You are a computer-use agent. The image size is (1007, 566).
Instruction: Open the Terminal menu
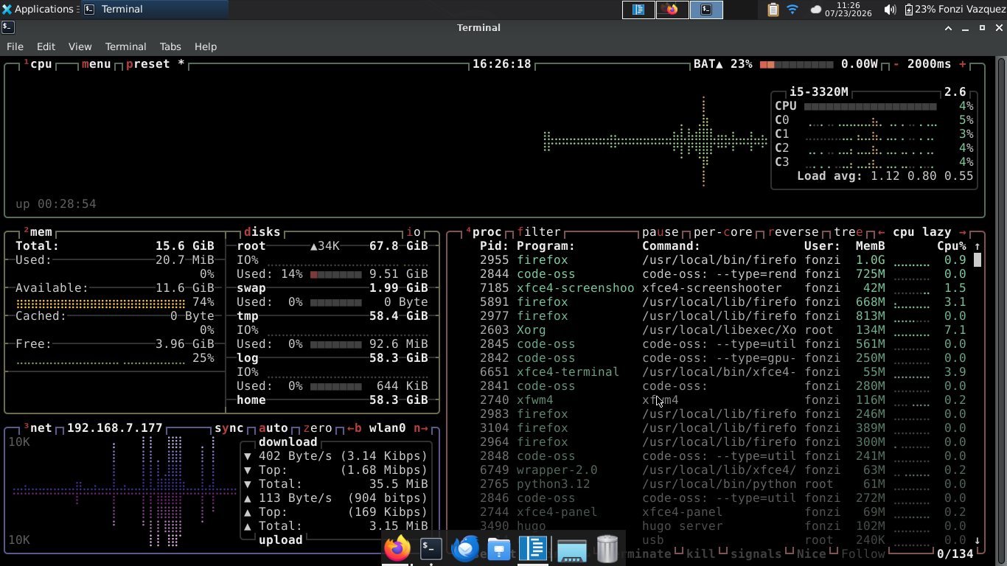125,46
